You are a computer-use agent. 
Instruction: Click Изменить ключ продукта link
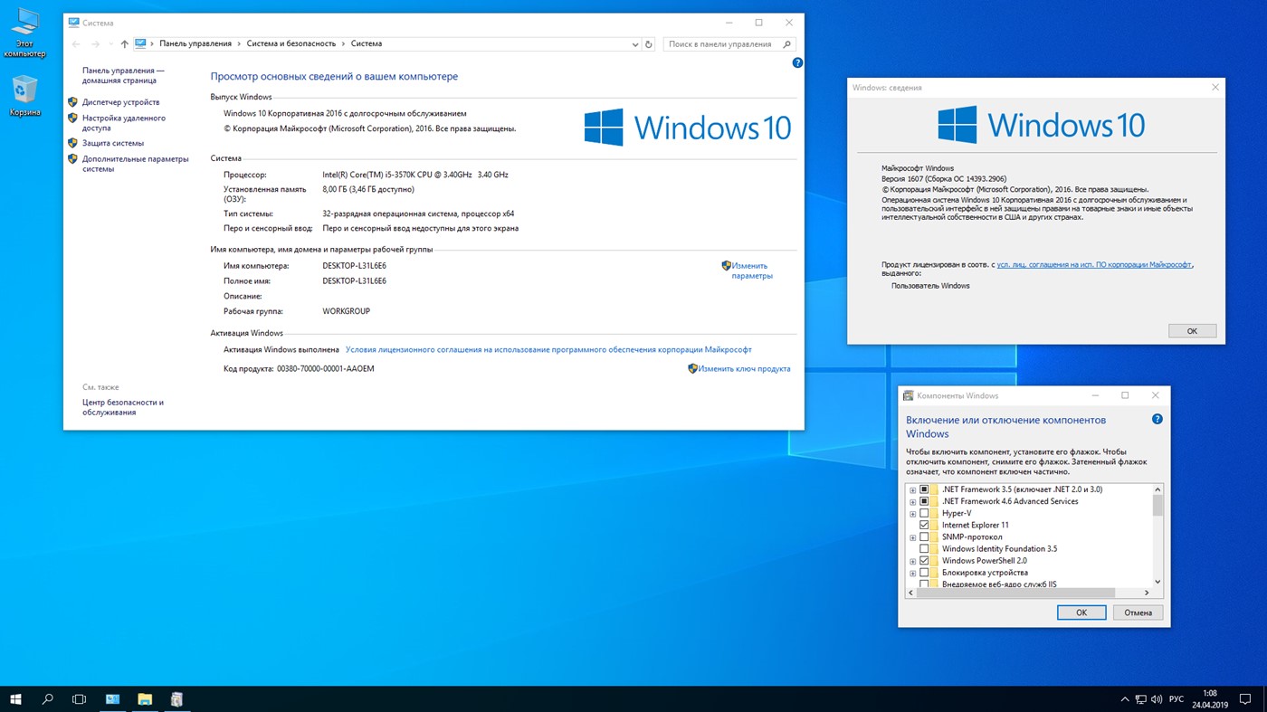coord(744,368)
